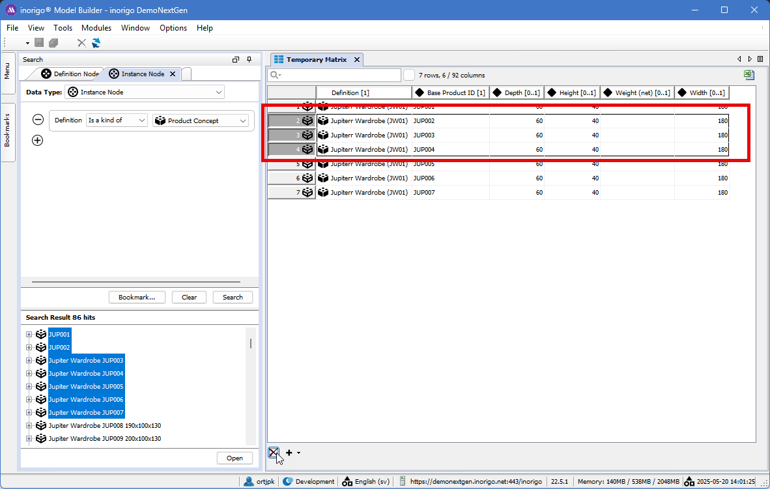Click the matrix filter search field
This screenshot has width=770, height=489.
coord(339,75)
